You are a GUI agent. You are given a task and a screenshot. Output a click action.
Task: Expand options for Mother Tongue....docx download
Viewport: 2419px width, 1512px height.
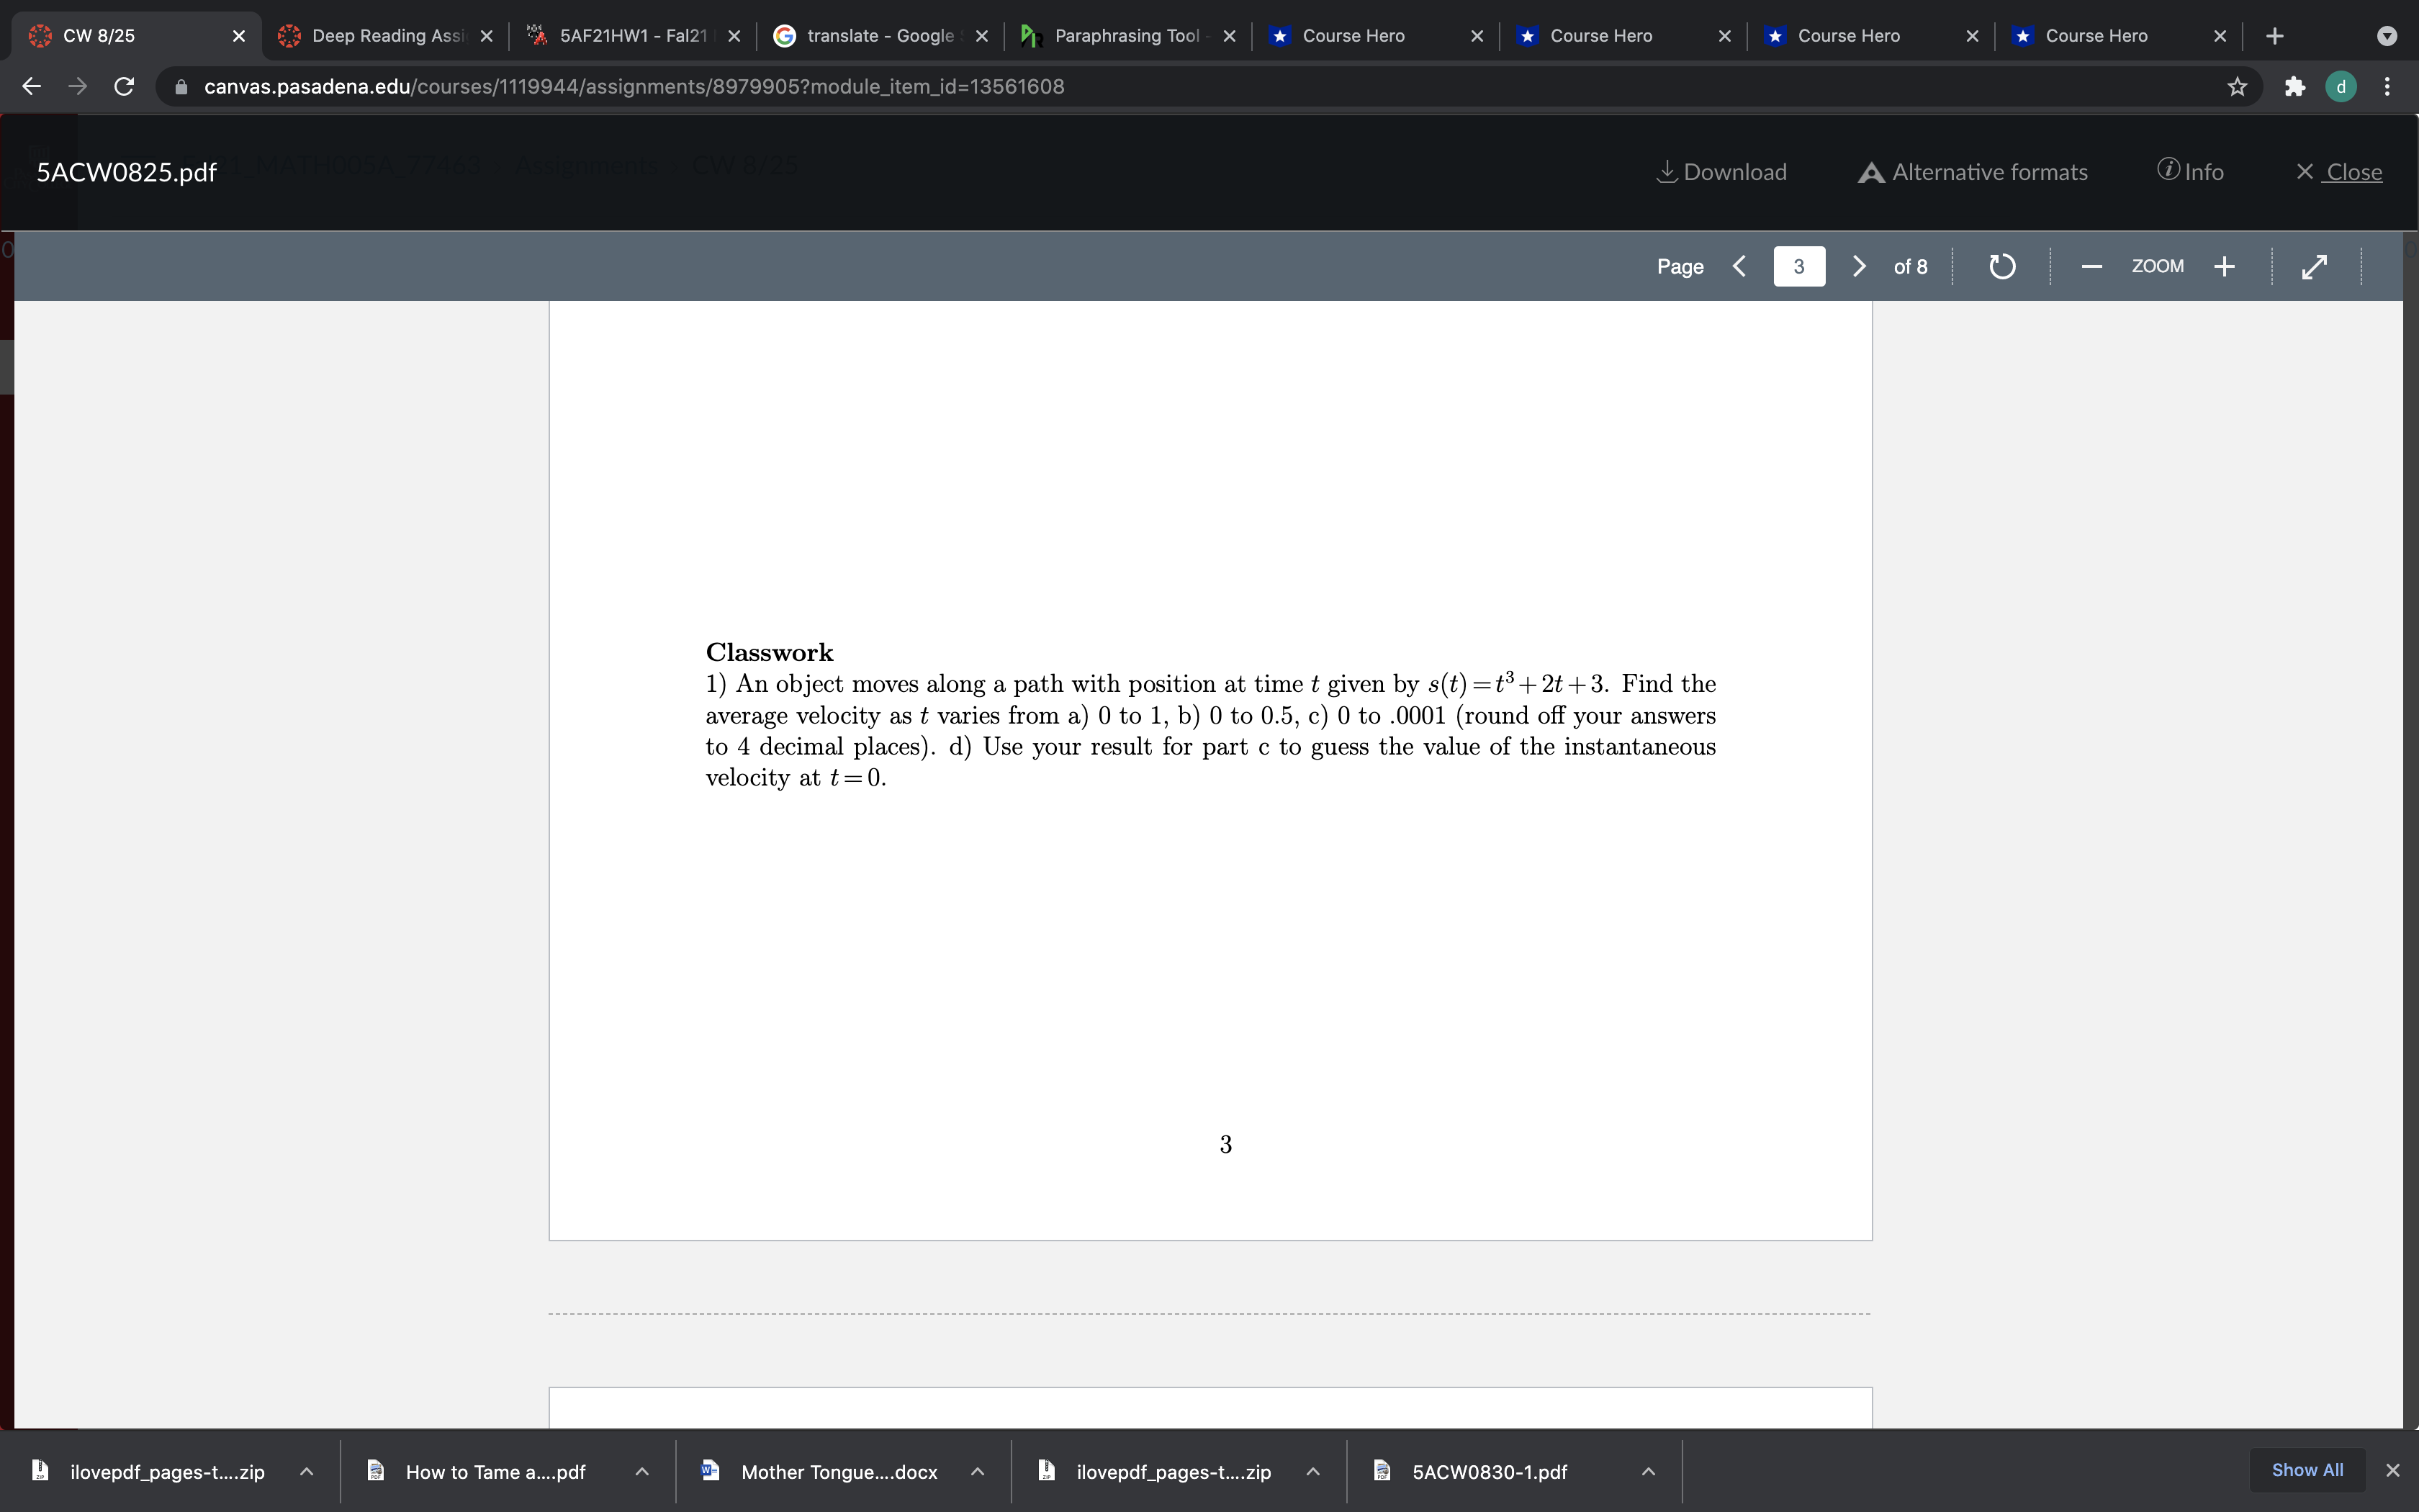[978, 1471]
